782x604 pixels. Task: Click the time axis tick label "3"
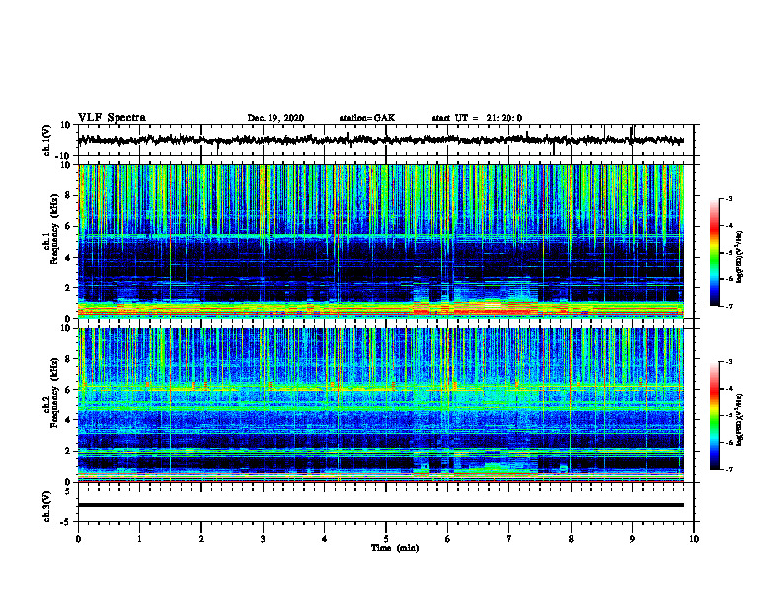pyautogui.click(x=263, y=539)
